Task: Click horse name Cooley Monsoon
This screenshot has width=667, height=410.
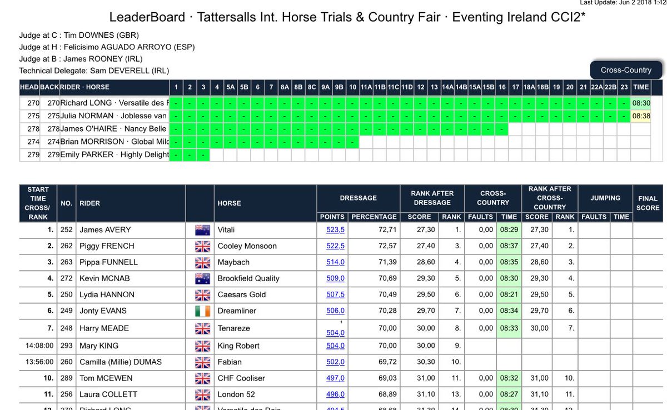Action: tap(246, 246)
